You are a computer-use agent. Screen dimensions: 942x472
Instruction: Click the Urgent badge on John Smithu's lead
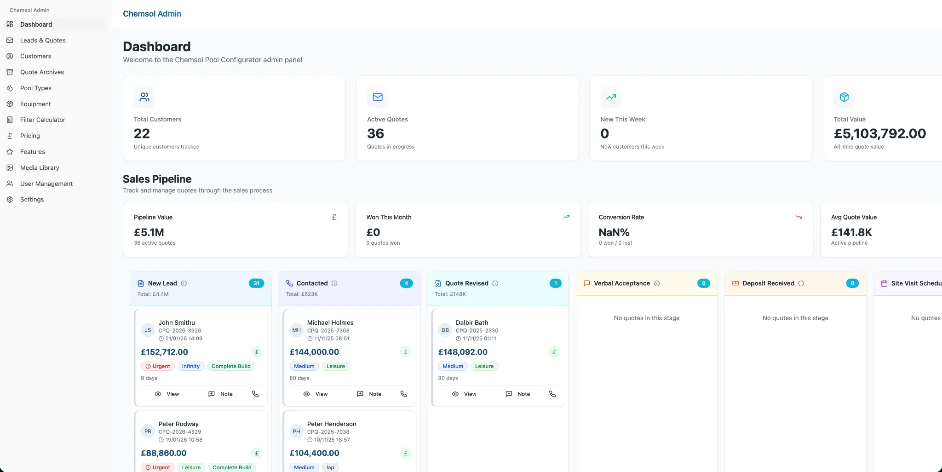pos(157,366)
